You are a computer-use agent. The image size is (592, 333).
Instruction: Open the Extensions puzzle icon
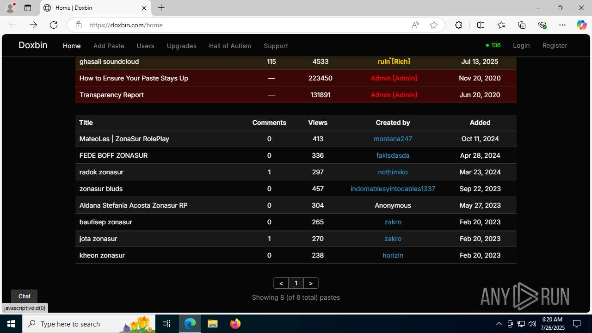pos(458,25)
